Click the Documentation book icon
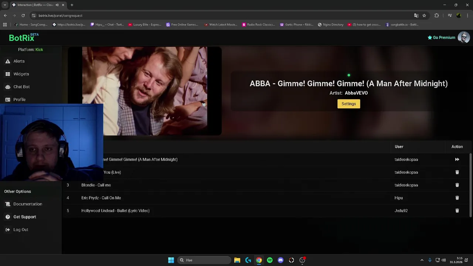 (8, 204)
